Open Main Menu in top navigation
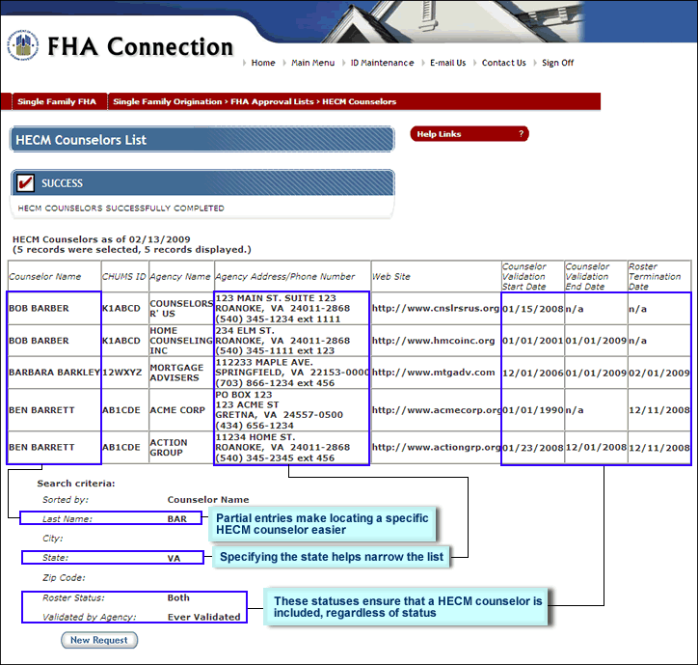 [313, 63]
